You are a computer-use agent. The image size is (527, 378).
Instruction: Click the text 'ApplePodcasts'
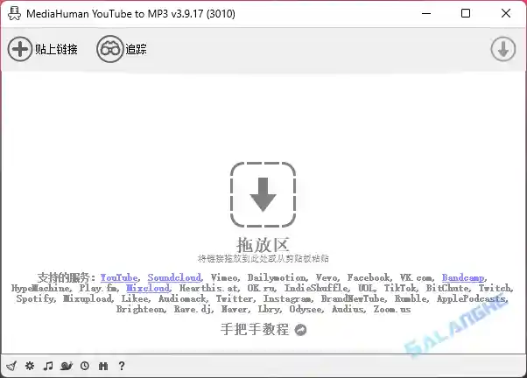tap(471, 298)
